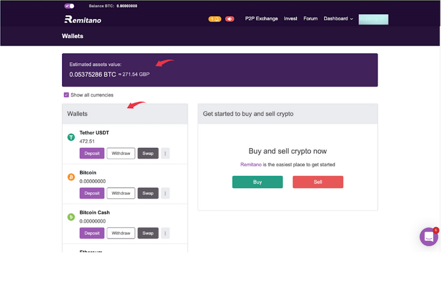Follow the purple Remitano text link

251,164
